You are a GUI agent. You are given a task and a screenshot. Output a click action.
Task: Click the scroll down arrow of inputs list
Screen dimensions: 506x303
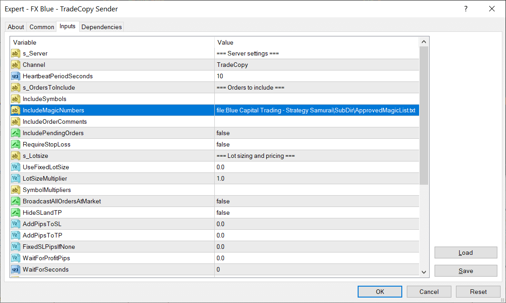424,272
